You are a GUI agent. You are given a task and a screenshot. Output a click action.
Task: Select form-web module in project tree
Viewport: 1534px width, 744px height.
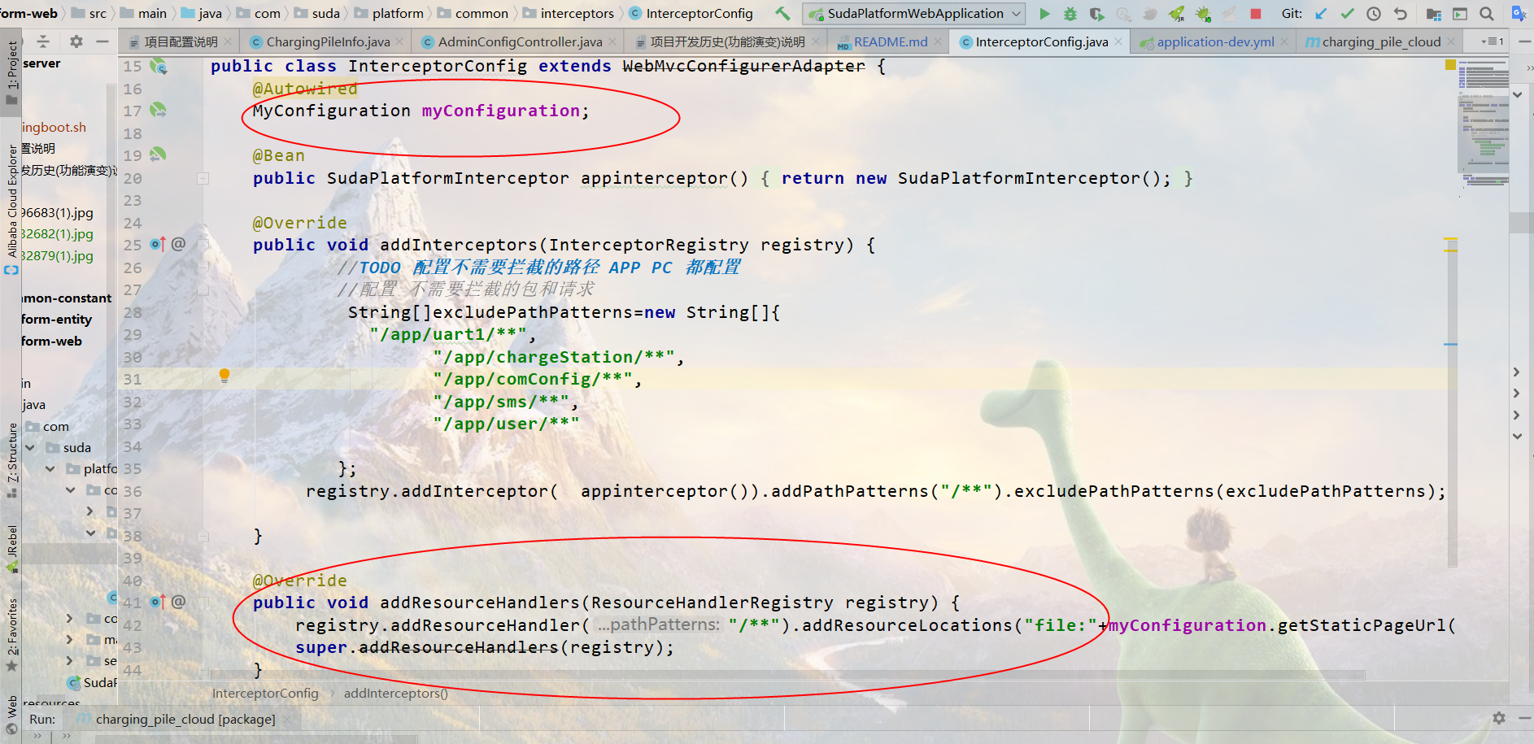51,342
